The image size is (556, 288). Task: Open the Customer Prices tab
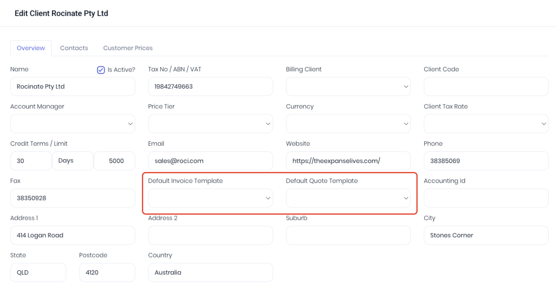point(128,48)
